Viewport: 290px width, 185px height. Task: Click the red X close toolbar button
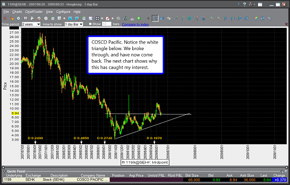286,24
